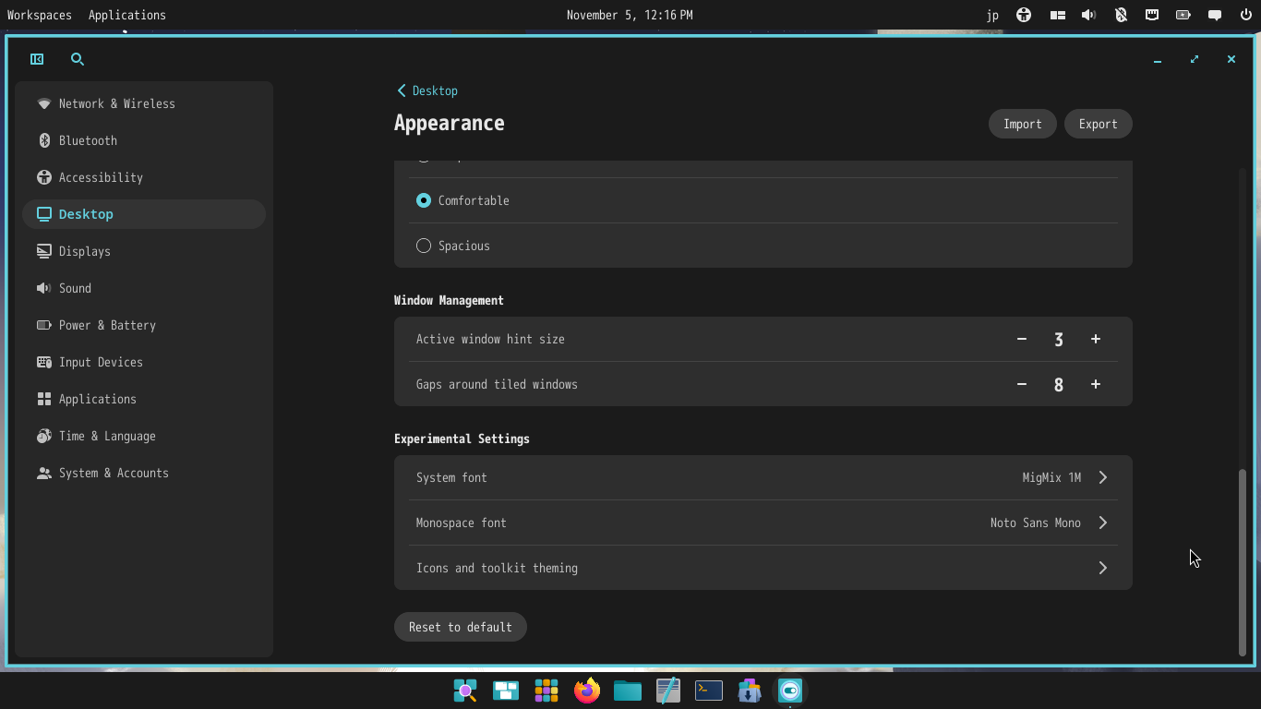Screen dimensions: 1261x709
Task: Click the Window Management section heading
Action: [x=449, y=300]
